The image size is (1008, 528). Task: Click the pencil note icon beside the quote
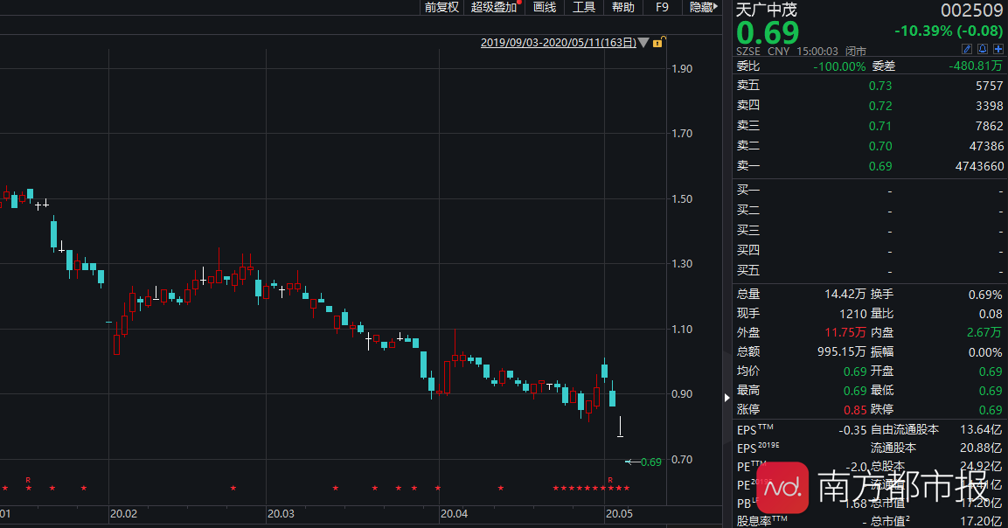967,49
